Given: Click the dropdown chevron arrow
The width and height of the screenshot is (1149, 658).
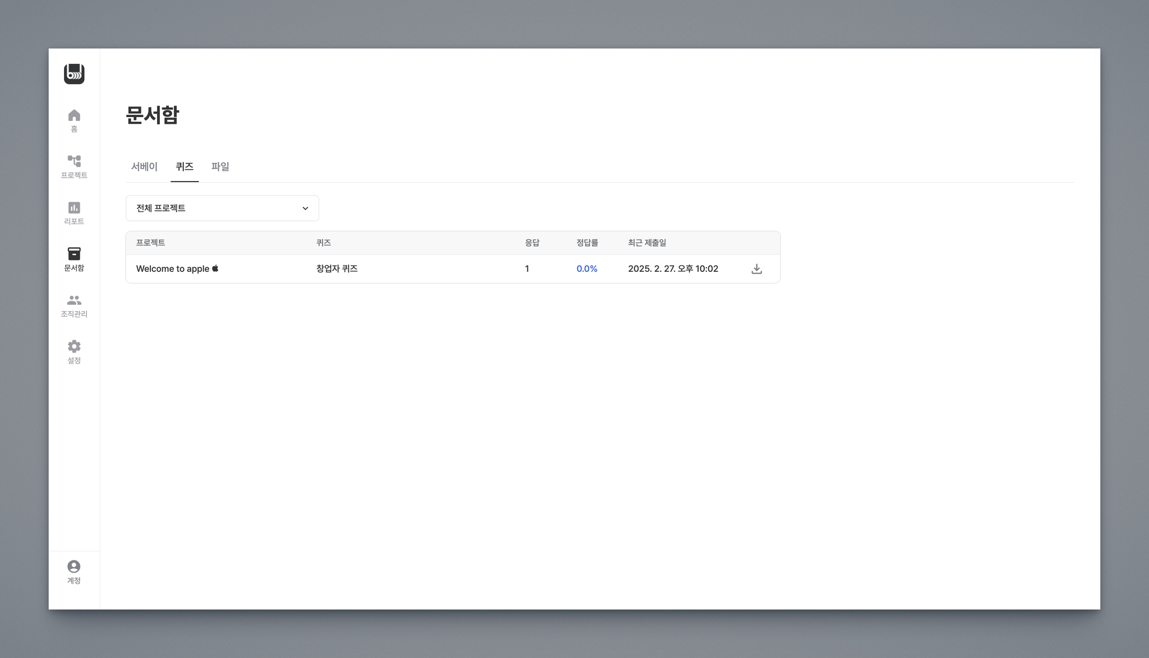Looking at the screenshot, I should click(x=305, y=208).
